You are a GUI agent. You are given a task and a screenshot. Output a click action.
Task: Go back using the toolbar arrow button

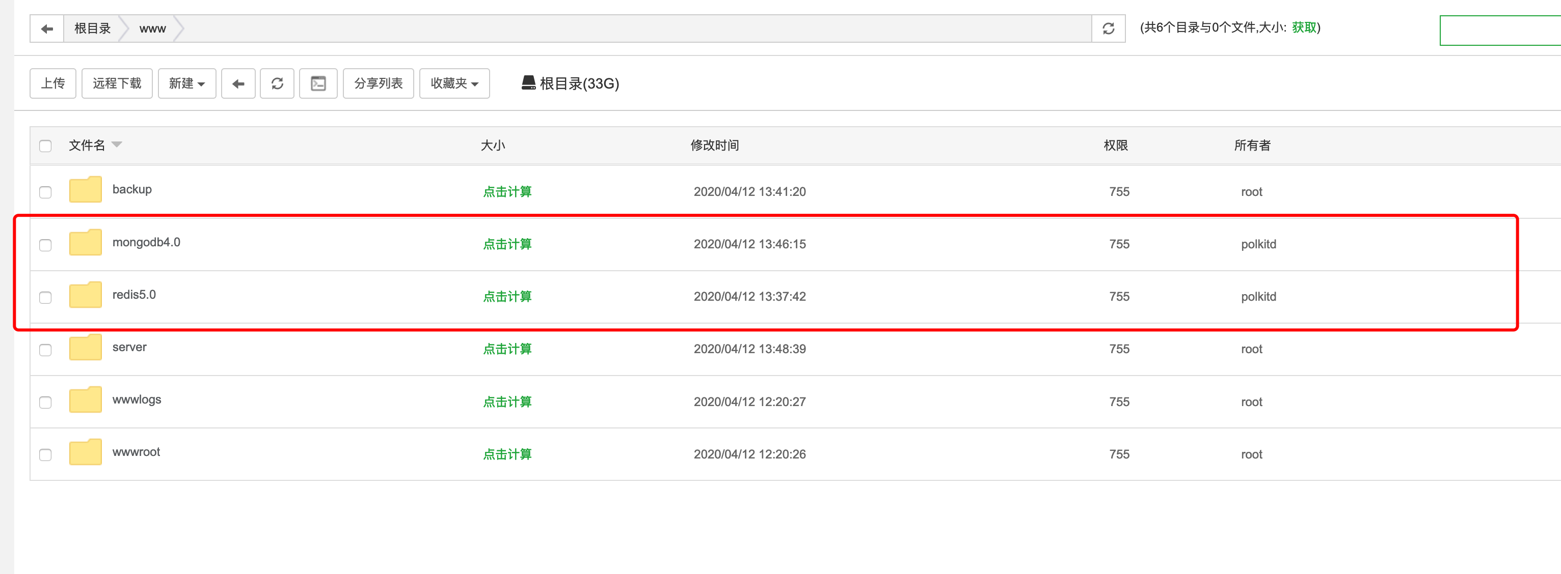coord(238,83)
